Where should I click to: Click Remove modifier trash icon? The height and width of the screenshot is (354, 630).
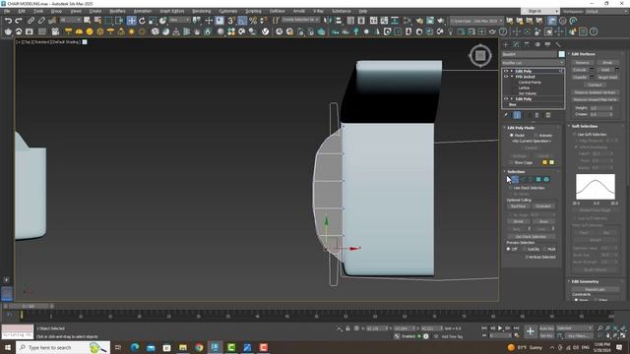(x=537, y=115)
